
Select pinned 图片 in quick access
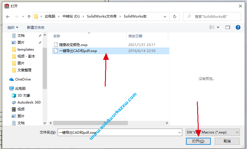pos(21,43)
